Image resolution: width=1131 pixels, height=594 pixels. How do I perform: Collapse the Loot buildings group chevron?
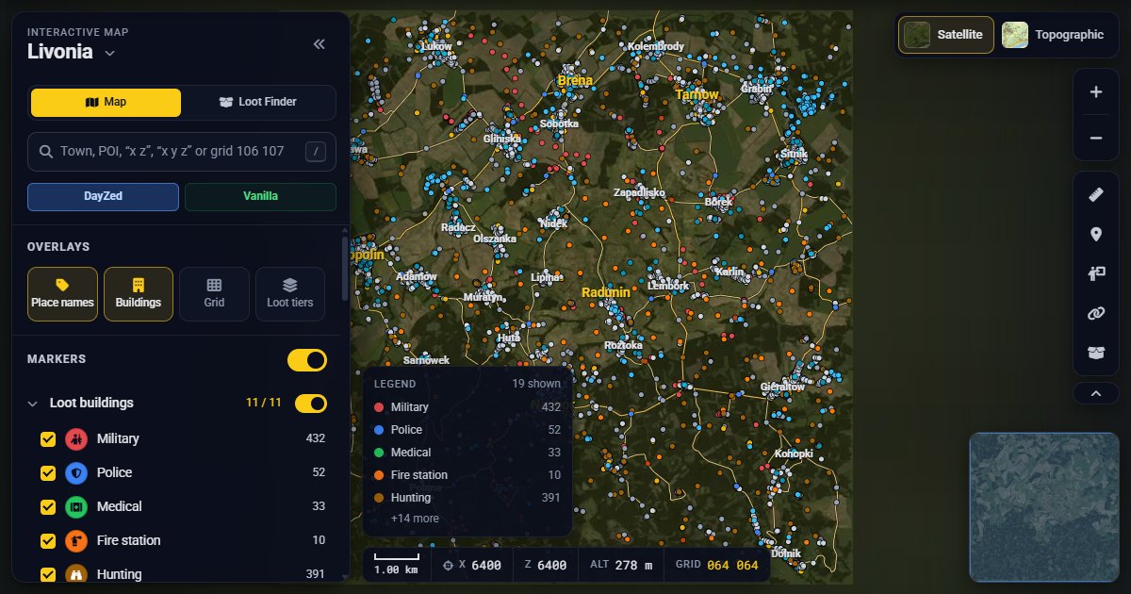click(34, 404)
